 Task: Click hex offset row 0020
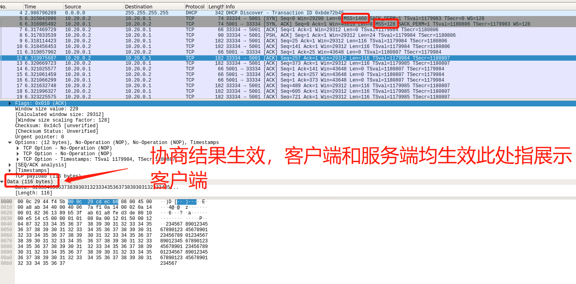(x=6, y=213)
